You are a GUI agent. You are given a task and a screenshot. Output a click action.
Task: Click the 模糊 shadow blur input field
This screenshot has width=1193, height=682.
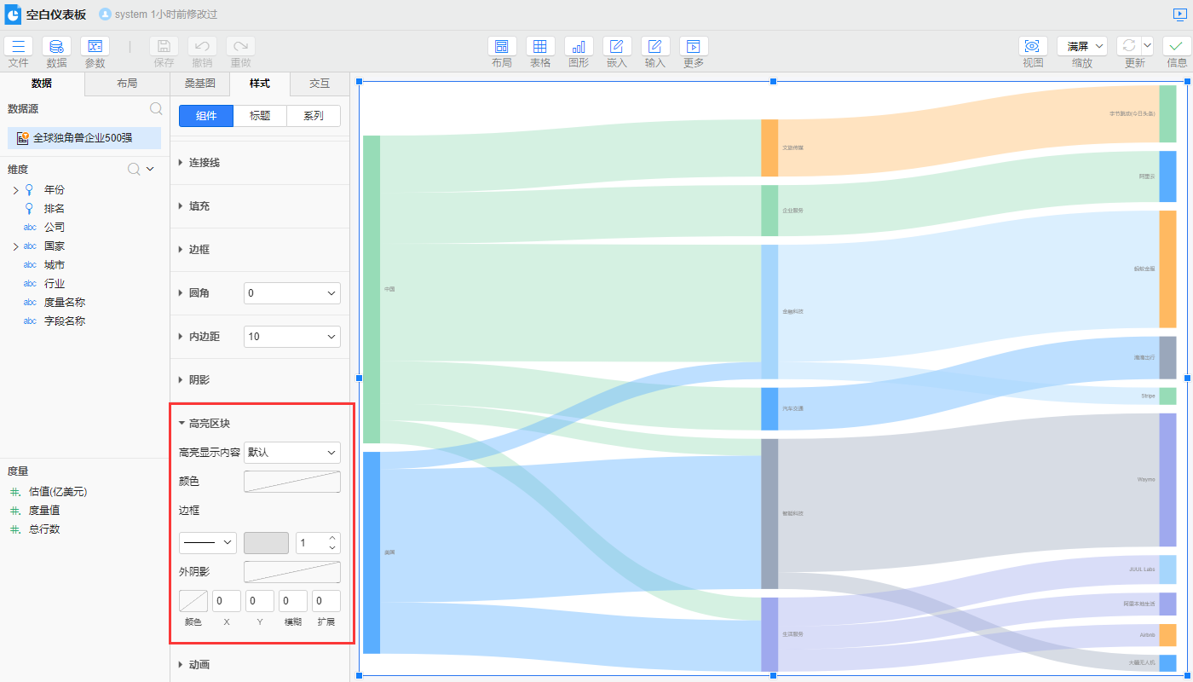pos(293,601)
